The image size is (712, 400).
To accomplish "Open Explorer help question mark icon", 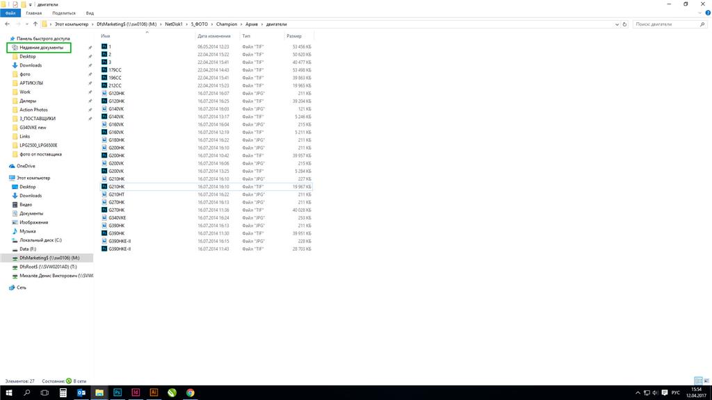I will [x=707, y=13].
